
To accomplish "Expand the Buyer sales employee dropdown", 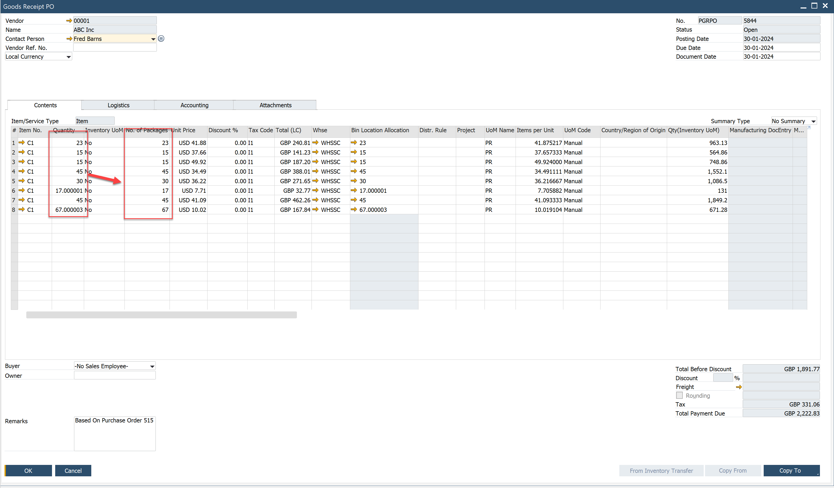I will [x=152, y=366].
